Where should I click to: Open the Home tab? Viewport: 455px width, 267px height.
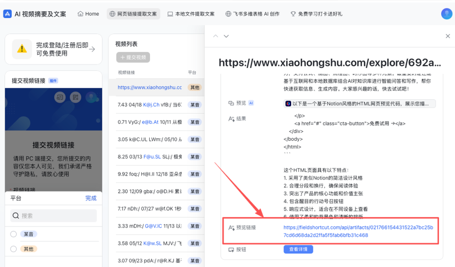(88, 14)
